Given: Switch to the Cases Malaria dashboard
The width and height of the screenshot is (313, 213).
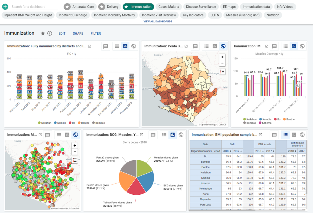Looking at the screenshot, I should [169, 6].
